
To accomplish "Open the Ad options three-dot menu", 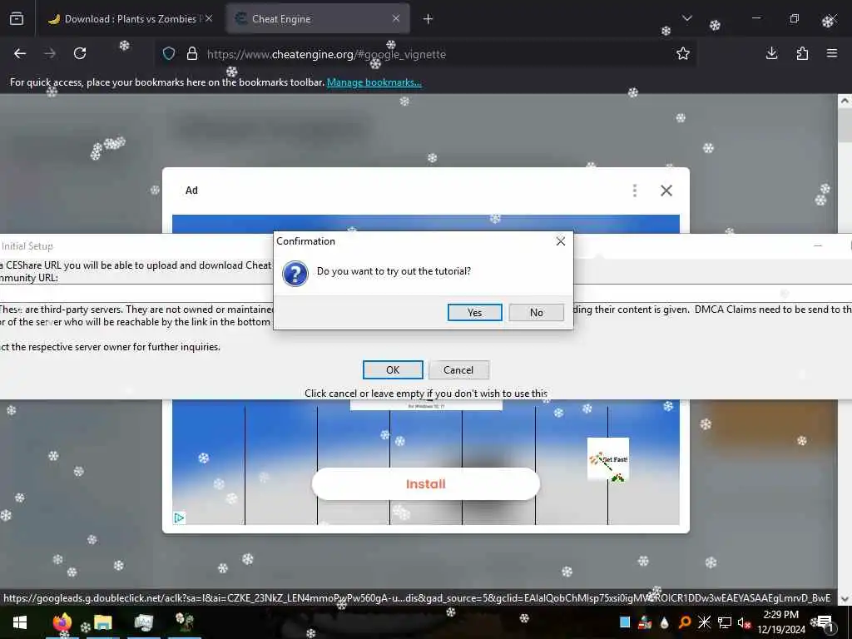I will (634, 191).
